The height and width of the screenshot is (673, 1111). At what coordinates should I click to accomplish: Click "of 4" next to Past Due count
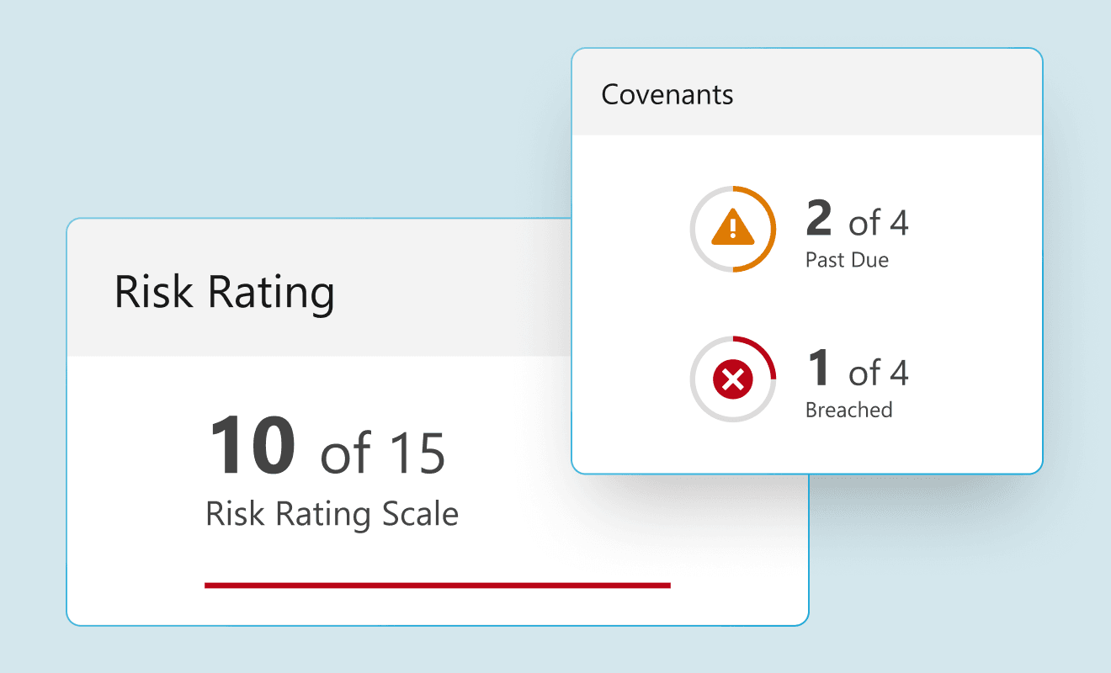tap(878, 223)
